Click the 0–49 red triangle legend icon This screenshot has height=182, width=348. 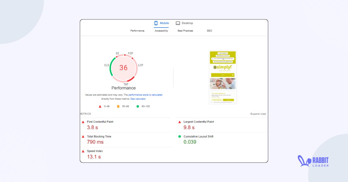100,106
